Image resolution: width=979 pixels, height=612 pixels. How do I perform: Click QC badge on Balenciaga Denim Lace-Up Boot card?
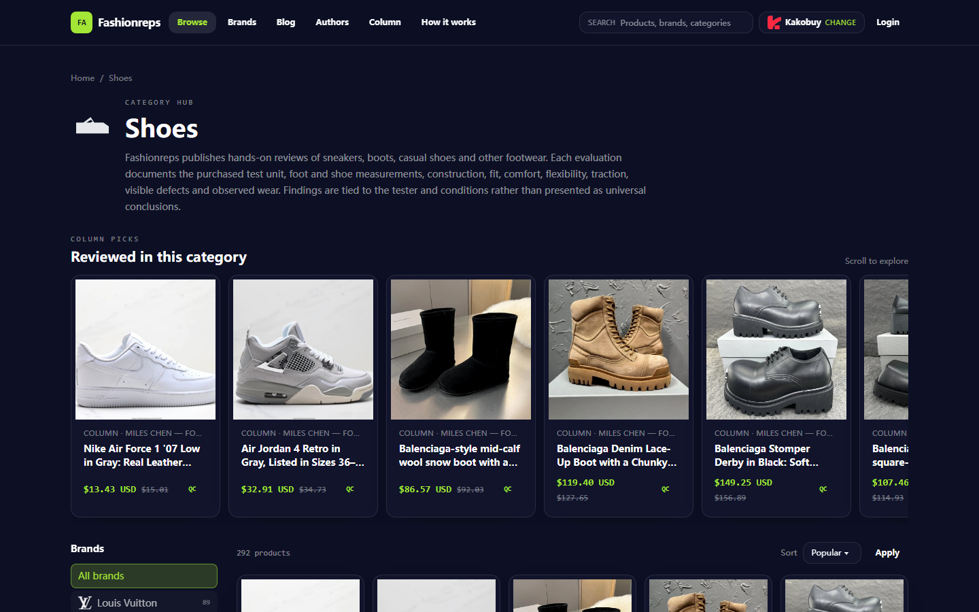(666, 489)
